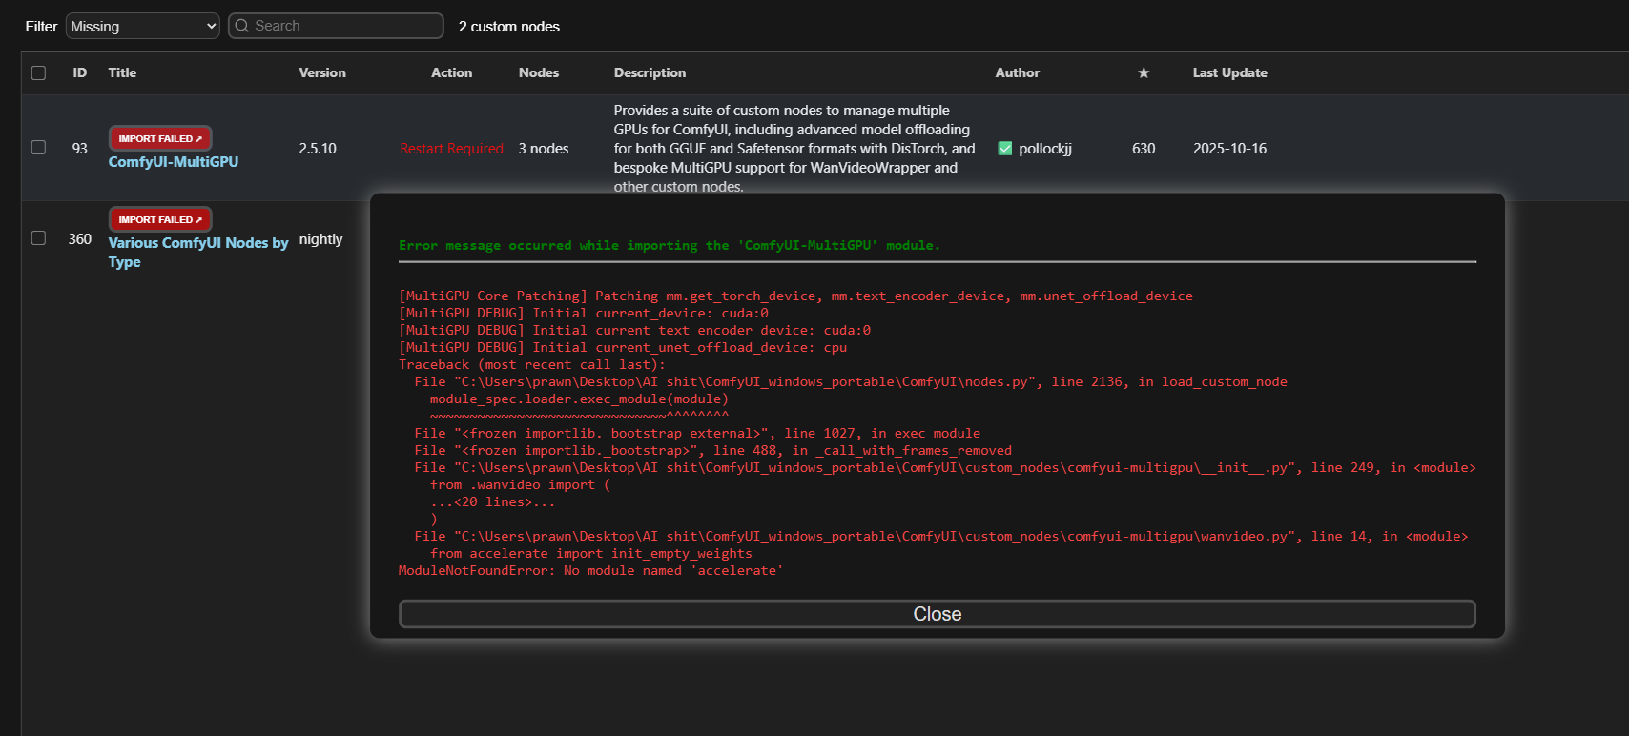
Task: Click the green verified icon beside pollockjj
Action: pyautogui.click(x=1004, y=148)
